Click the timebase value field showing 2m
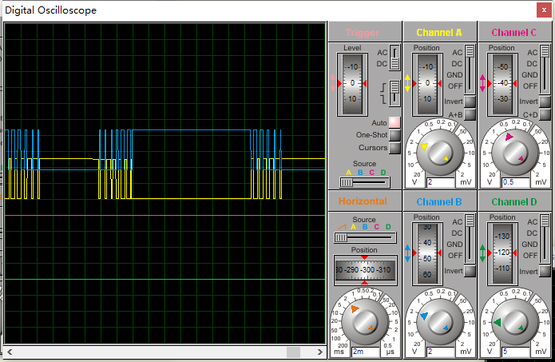The image size is (555, 362). pyautogui.click(x=365, y=352)
